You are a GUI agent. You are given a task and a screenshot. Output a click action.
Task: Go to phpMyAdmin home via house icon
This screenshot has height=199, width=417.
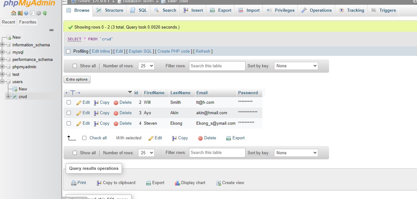(13, 13)
